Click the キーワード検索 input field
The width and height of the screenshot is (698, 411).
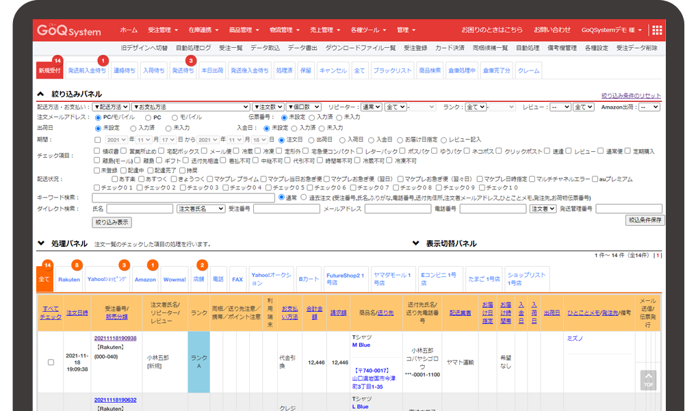183,198
